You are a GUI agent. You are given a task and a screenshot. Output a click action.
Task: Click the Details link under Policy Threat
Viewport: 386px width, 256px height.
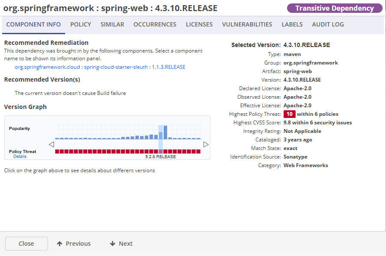(20, 156)
